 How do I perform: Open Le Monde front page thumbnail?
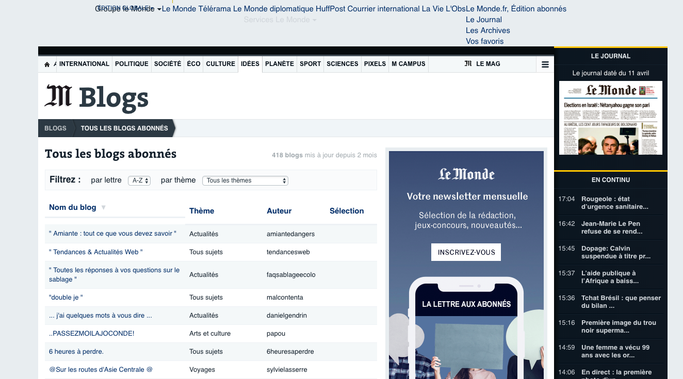tap(611, 118)
